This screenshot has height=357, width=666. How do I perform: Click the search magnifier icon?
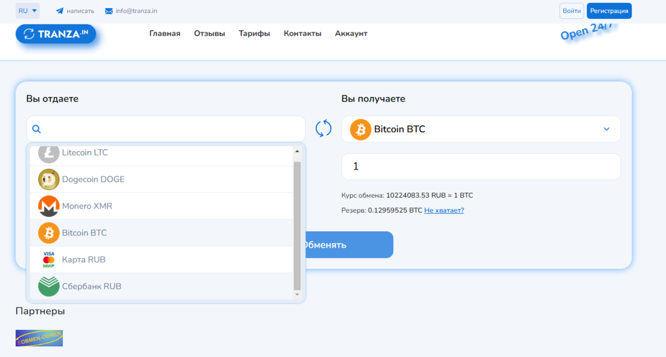click(x=36, y=129)
